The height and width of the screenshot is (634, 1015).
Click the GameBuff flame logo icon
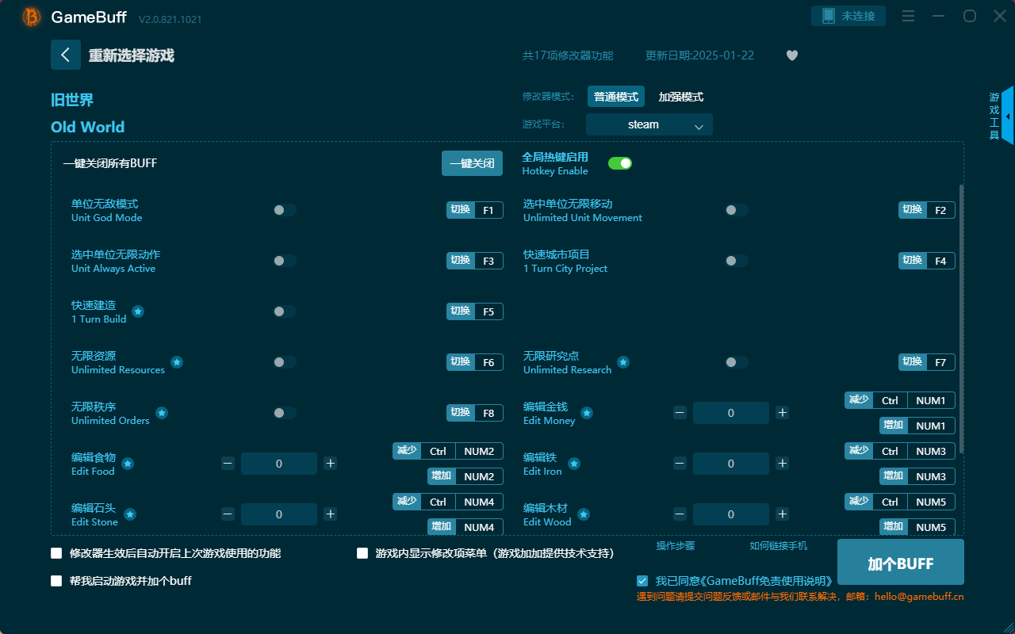point(30,17)
